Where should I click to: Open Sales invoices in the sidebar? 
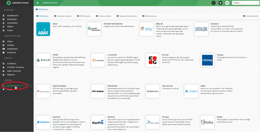click(x=14, y=71)
